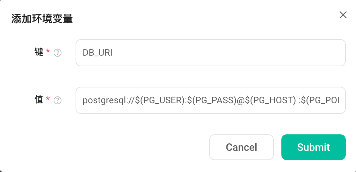Submit the new environment variable
The image size is (356, 172).
313,147
